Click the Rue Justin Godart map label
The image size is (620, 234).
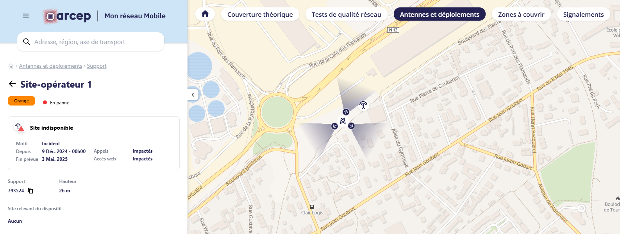[x=513, y=162]
